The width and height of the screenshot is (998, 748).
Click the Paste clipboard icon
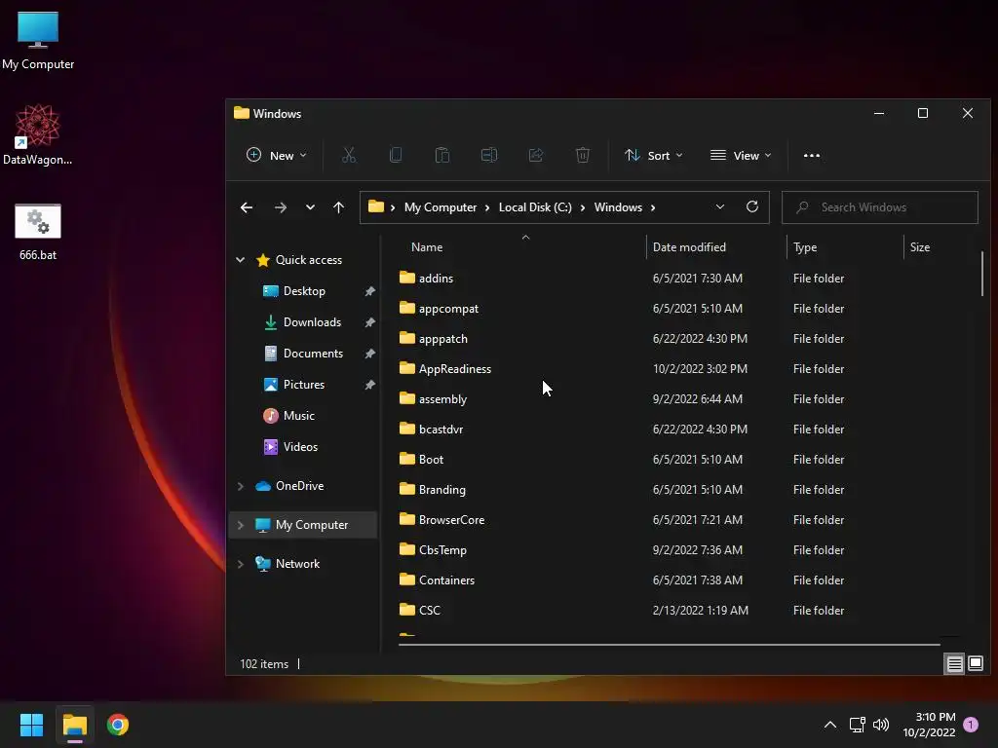click(x=442, y=155)
